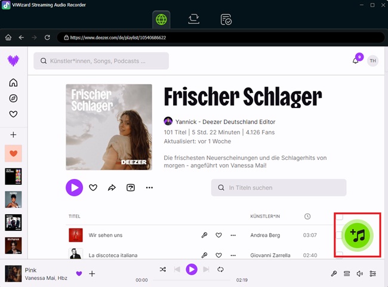
Task: Reload the page with refresh icon
Action: (x=47, y=38)
